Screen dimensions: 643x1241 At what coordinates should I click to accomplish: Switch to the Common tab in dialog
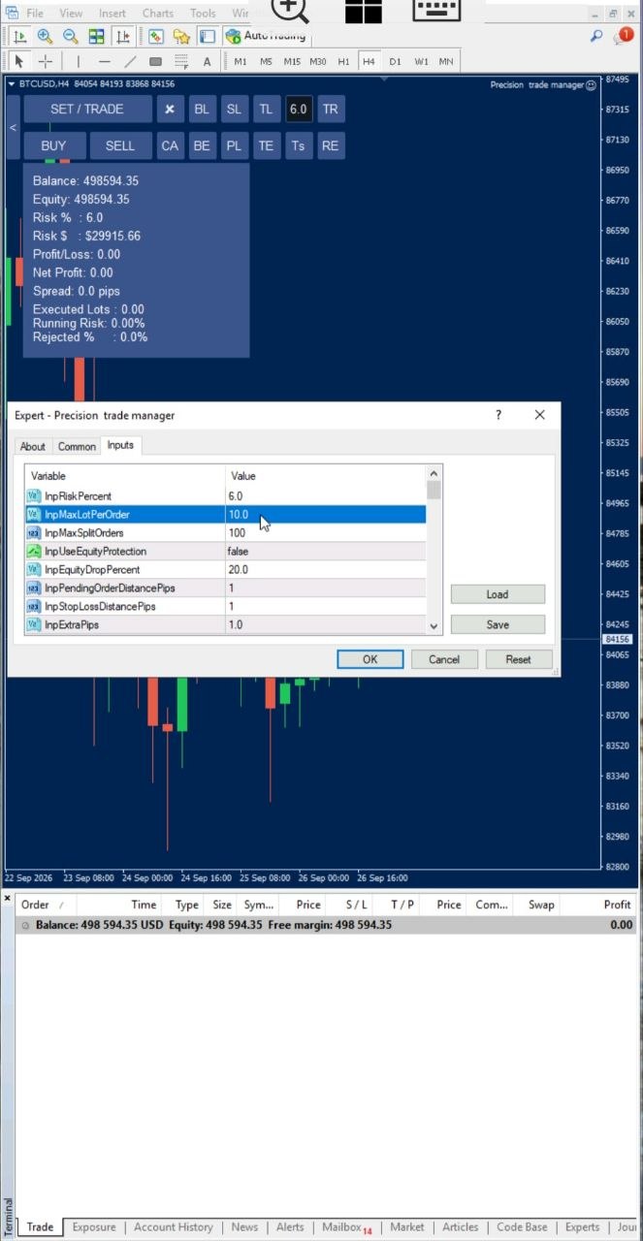pyautogui.click(x=77, y=446)
